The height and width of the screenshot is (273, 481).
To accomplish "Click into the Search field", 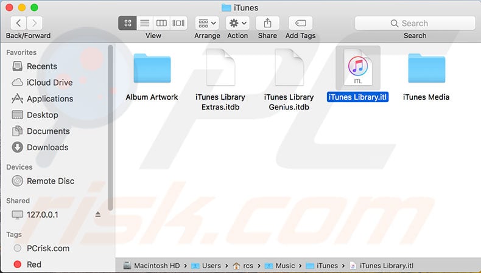I will (415, 23).
